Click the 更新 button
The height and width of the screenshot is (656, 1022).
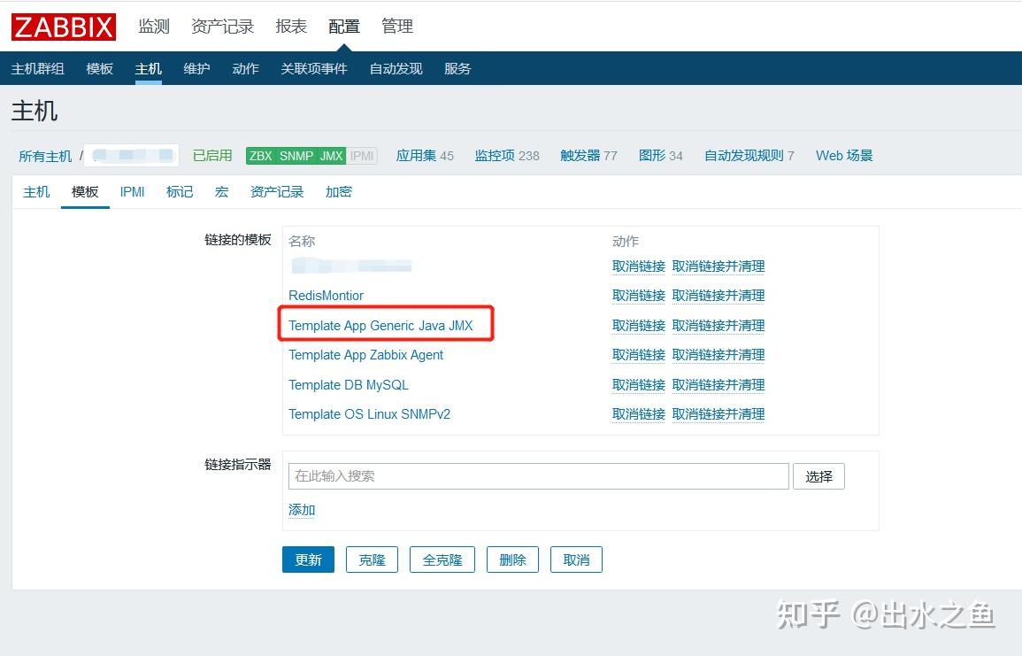click(x=308, y=559)
